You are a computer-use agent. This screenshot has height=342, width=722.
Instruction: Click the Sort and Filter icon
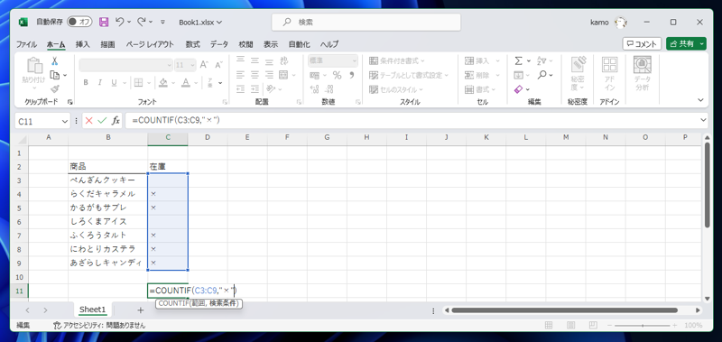tap(541, 60)
